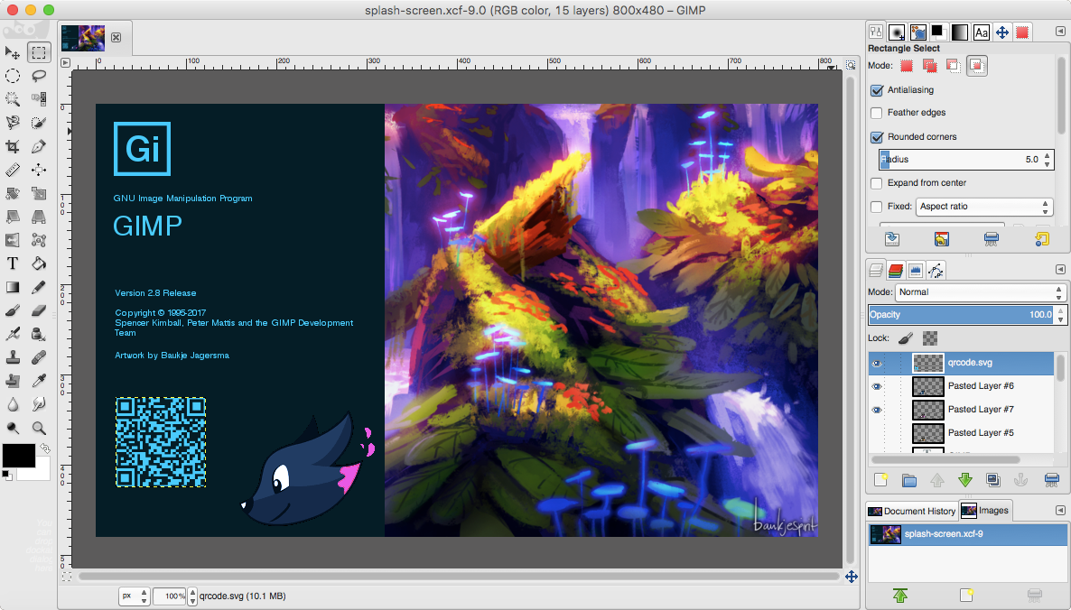The height and width of the screenshot is (610, 1071).
Task: Select the Measure ruler tool
Action: coord(13,170)
